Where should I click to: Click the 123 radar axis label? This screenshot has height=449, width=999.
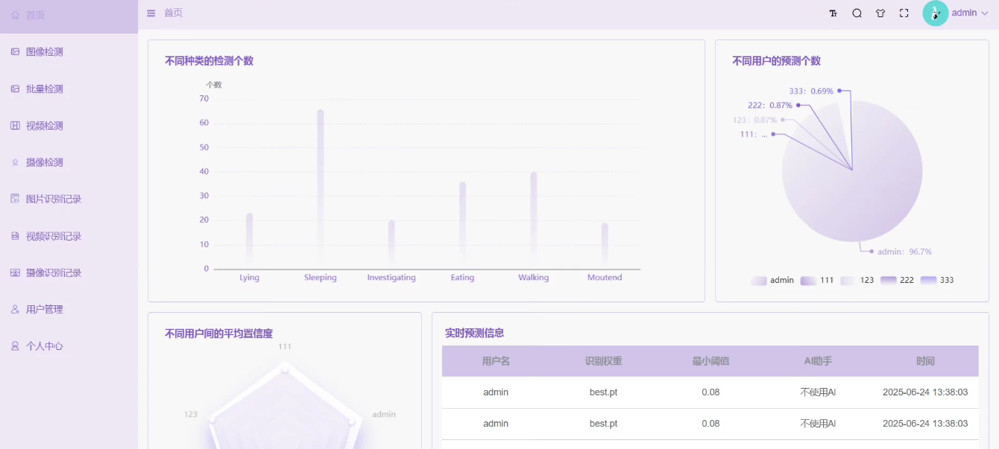click(191, 414)
